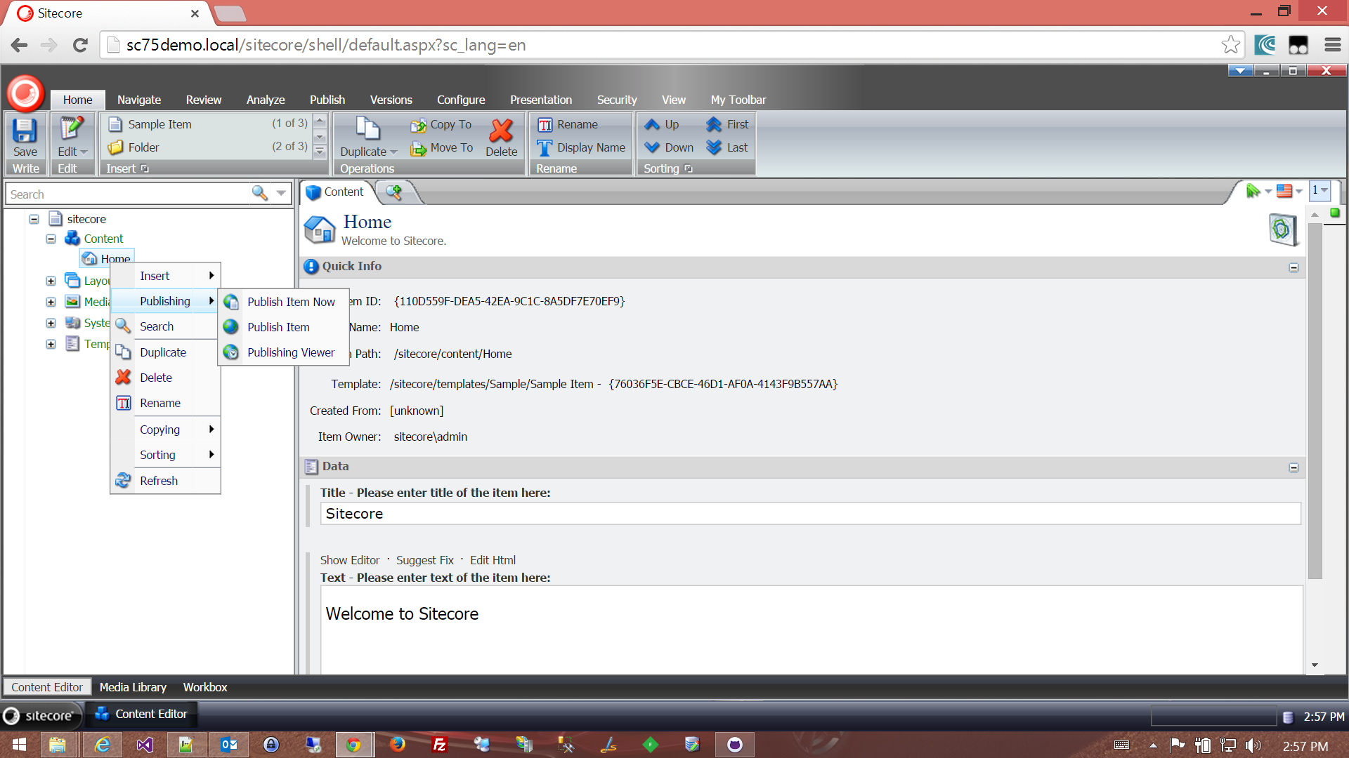1349x758 pixels.
Task: Open the Media Library bottom tab
Action: coord(133,687)
